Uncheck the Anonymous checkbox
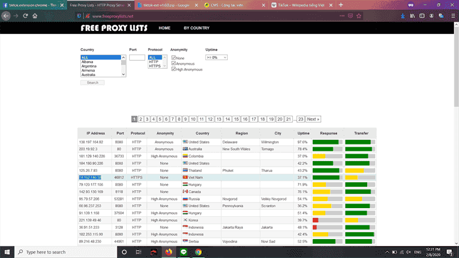 click(x=174, y=63)
